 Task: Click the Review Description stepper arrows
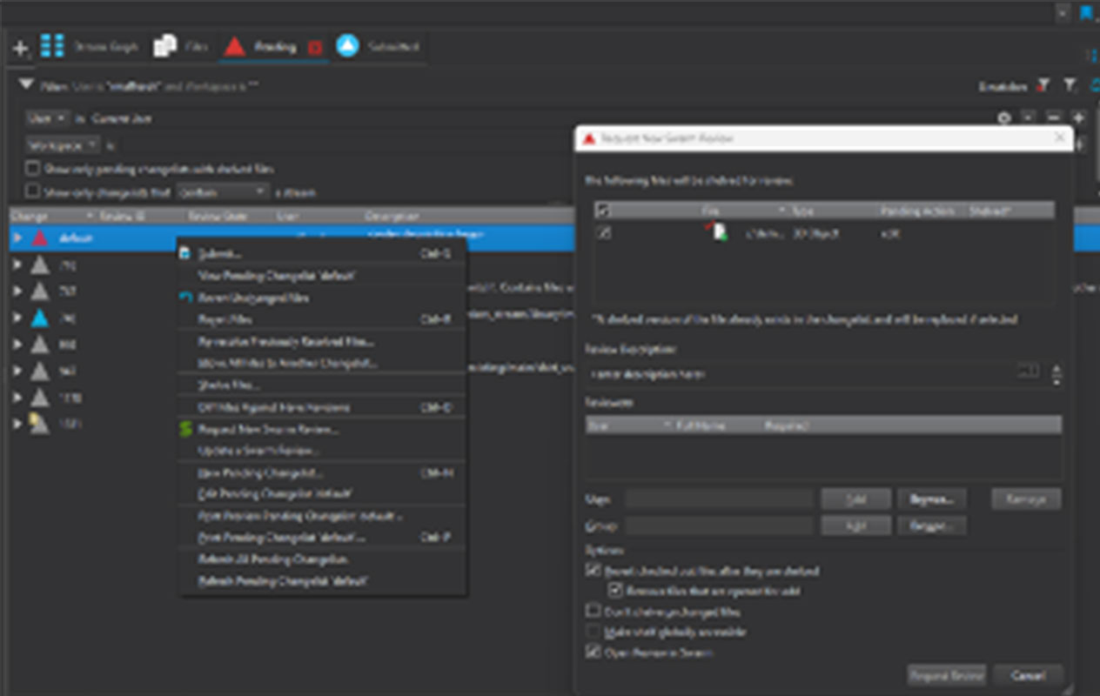(1056, 374)
